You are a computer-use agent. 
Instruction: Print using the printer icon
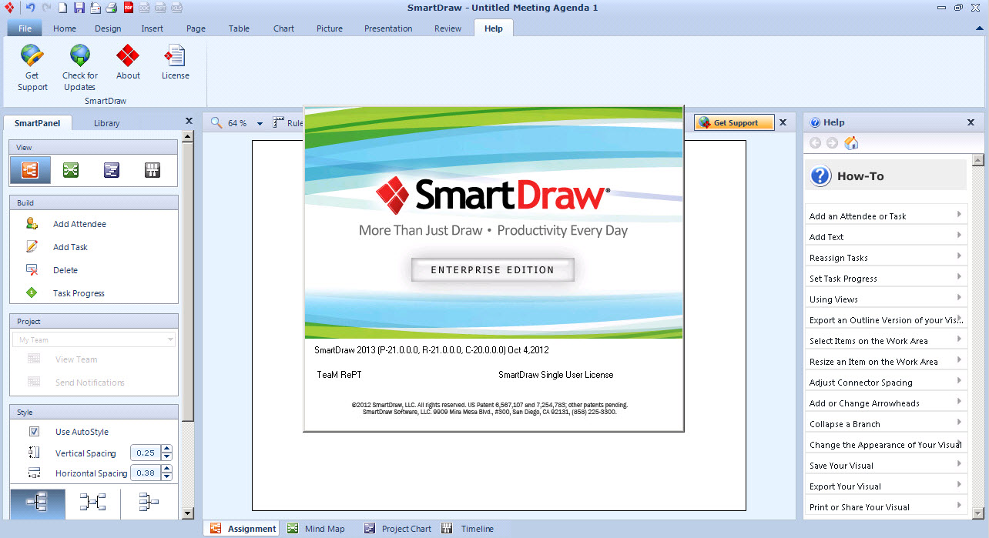tap(111, 8)
